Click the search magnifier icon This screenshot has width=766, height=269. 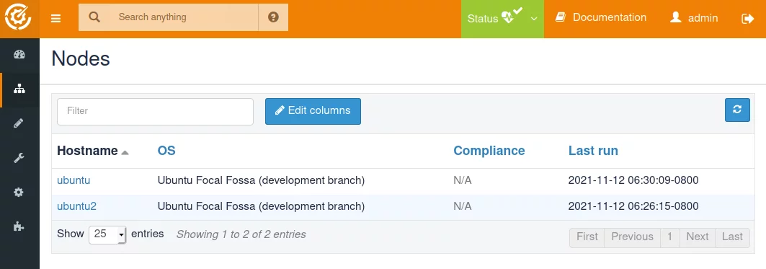94,17
